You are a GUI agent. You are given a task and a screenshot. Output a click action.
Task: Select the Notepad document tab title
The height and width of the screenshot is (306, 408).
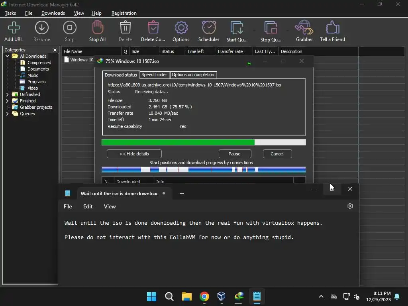tap(119, 194)
